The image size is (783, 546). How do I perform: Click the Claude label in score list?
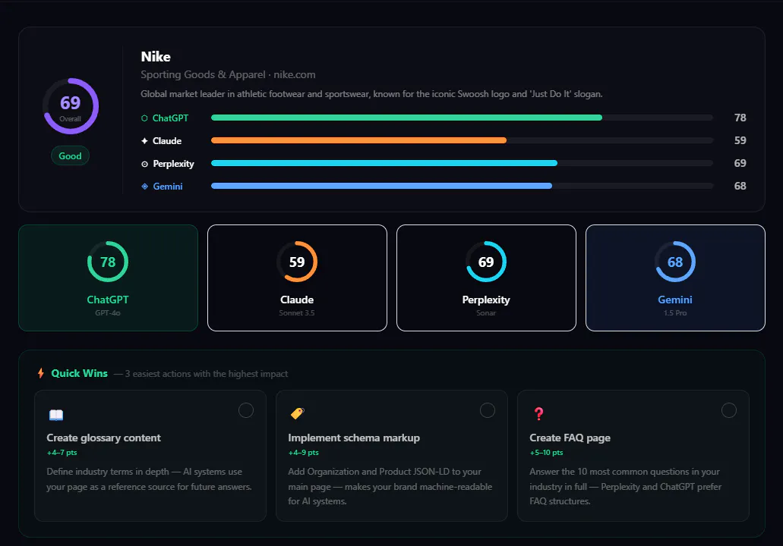click(167, 141)
